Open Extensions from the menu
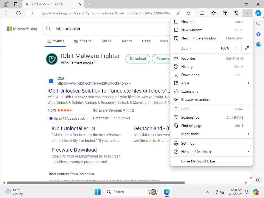The image size is (264, 198). coord(211,92)
